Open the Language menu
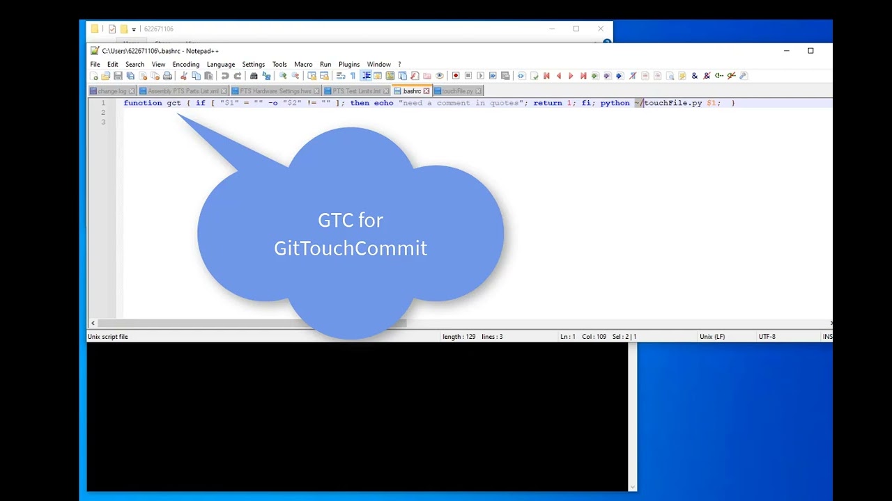This screenshot has height=501, width=892. click(221, 64)
